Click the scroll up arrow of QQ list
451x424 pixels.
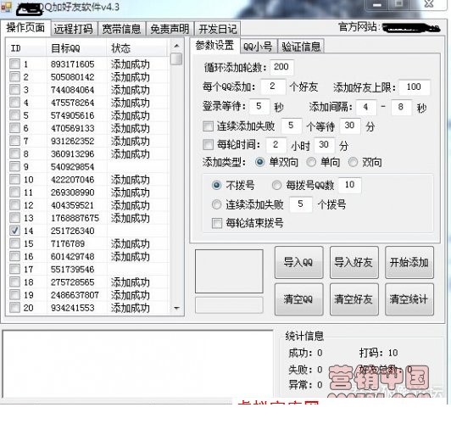click(176, 46)
